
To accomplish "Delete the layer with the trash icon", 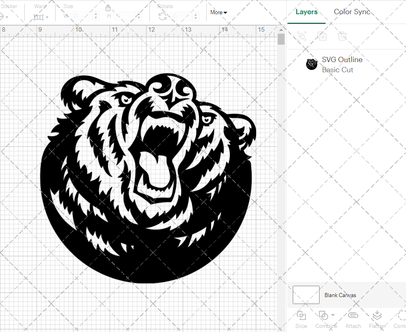I will (x=342, y=36).
